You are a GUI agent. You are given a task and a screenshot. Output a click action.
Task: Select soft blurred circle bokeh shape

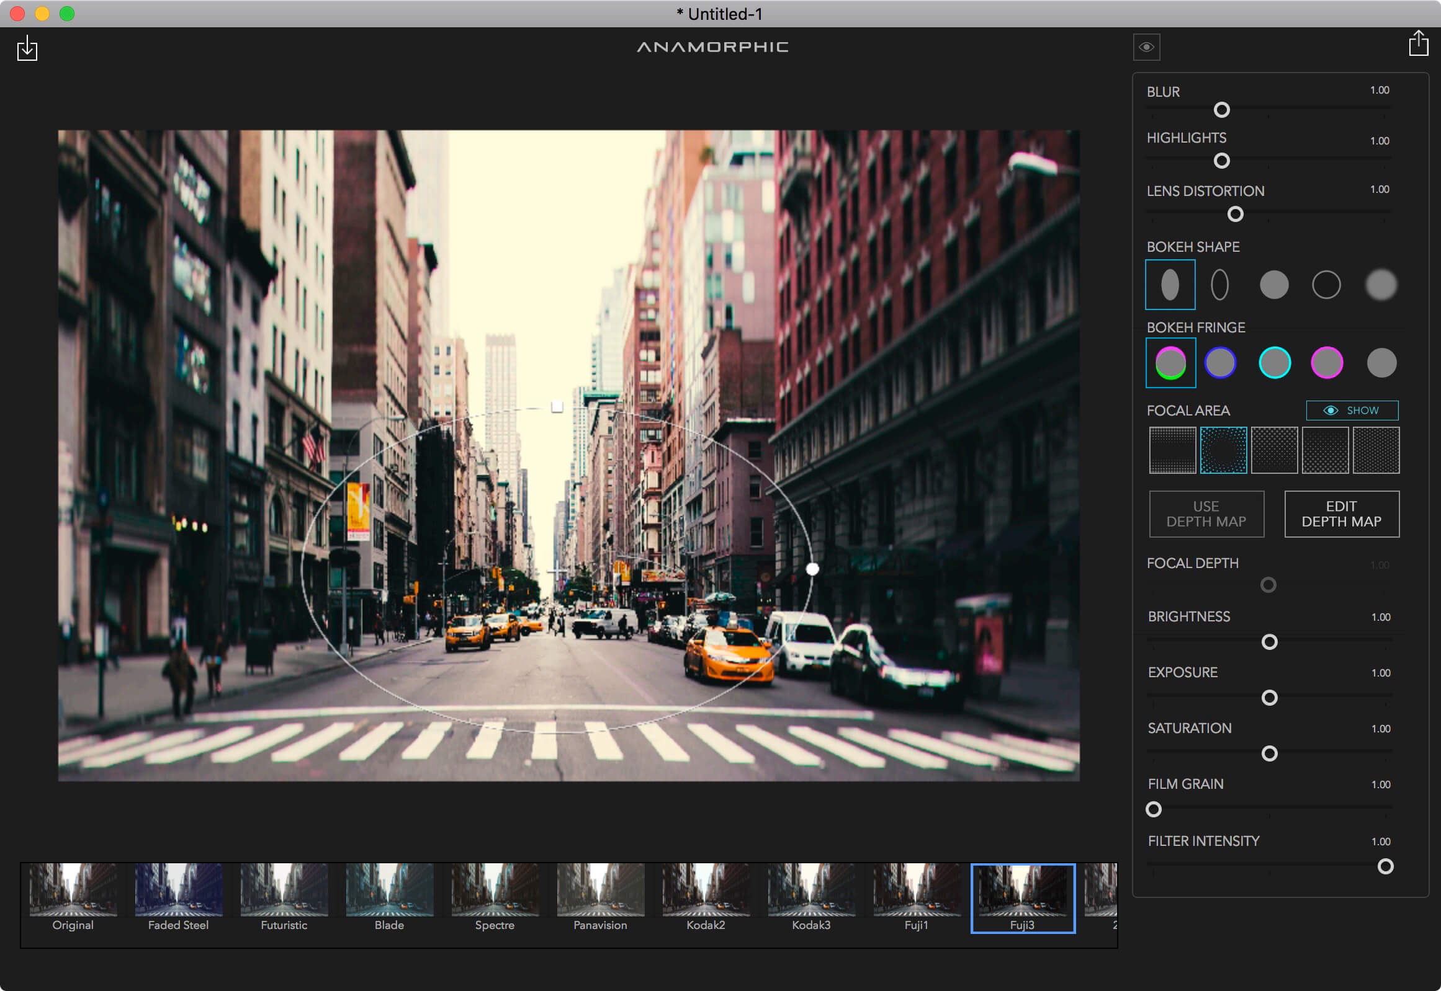1380,285
